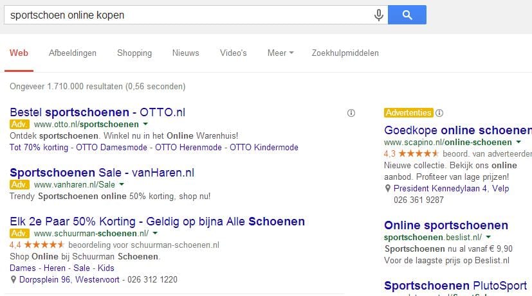Click map pin icon for President Kennedylaan
532x296 pixels.
[x=388, y=188]
